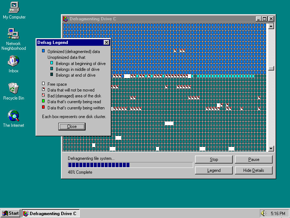Click the Optimized data blue legend swatch
The height and width of the screenshot is (218, 290).
click(x=43, y=51)
